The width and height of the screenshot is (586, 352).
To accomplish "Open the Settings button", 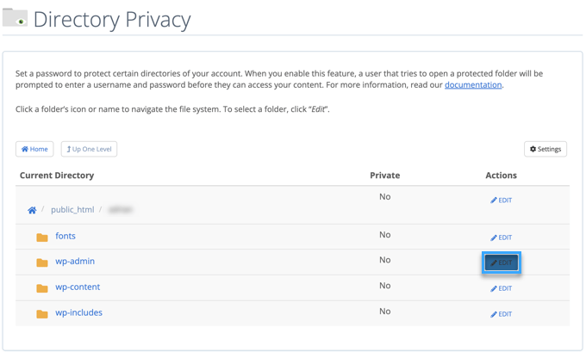I will click(545, 149).
